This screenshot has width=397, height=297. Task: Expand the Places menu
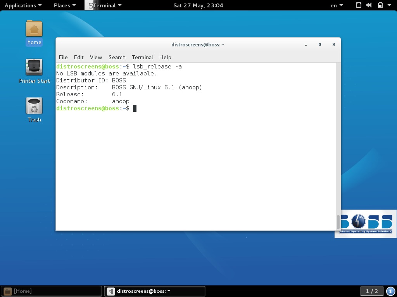click(62, 5)
